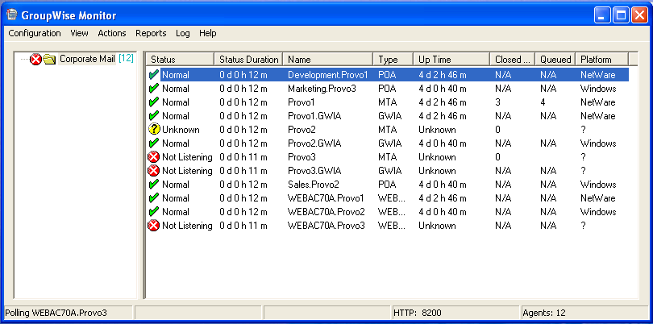This screenshot has width=653, height=324.
Task: Click the green checkmark icon for WEBAC70A.Provo1
Action: click(x=154, y=197)
